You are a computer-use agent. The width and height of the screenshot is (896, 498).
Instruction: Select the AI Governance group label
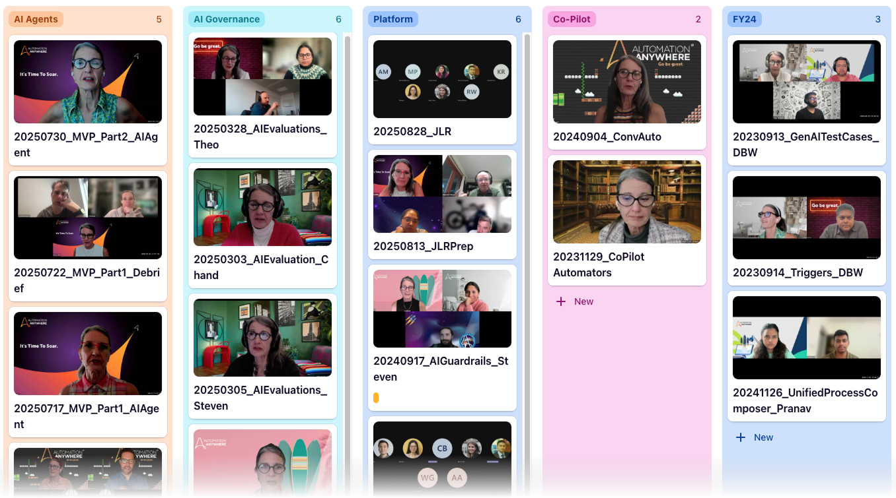tap(227, 19)
